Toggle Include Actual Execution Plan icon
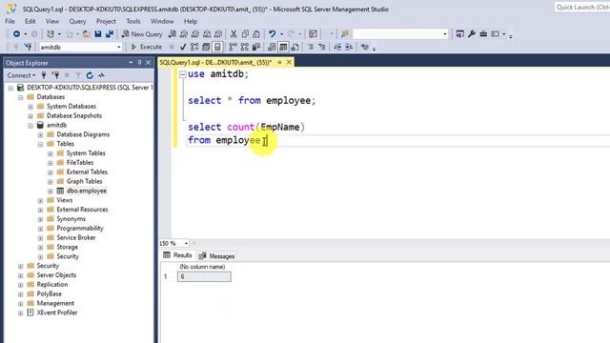This screenshot has height=343, width=610. (x=233, y=47)
